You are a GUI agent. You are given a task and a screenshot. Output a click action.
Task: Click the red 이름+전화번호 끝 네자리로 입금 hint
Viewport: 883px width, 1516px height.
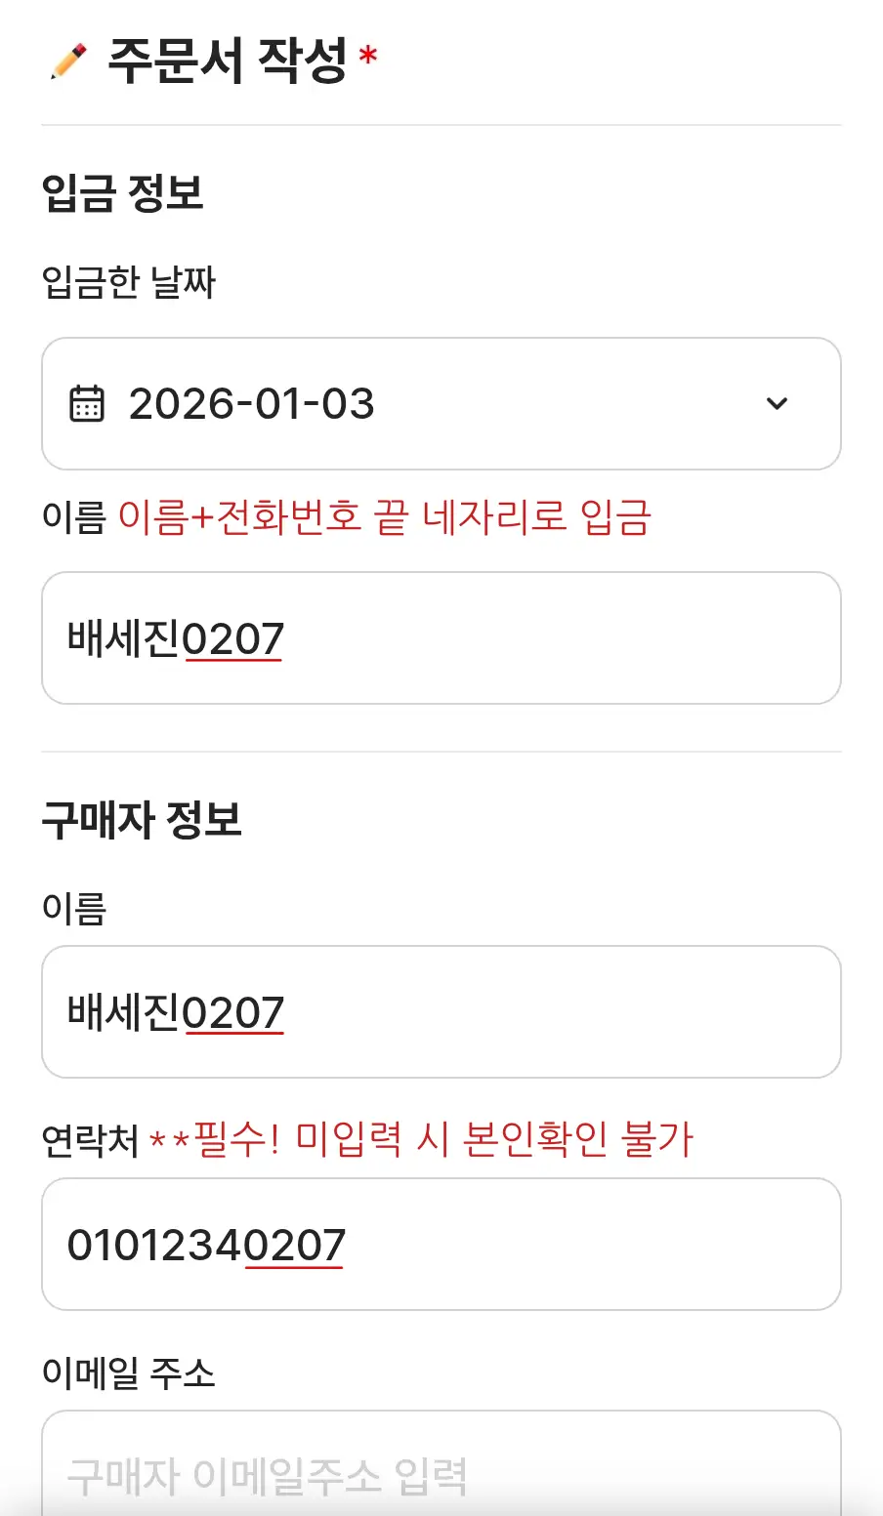point(384,517)
